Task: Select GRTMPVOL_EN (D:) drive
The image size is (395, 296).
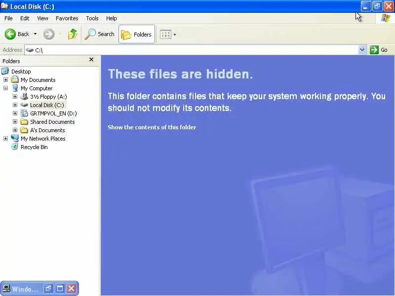Action: pos(53,113)
